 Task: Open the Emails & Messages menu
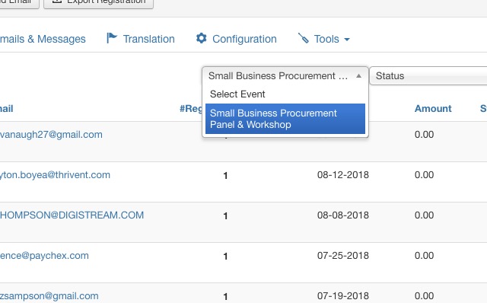43,39
